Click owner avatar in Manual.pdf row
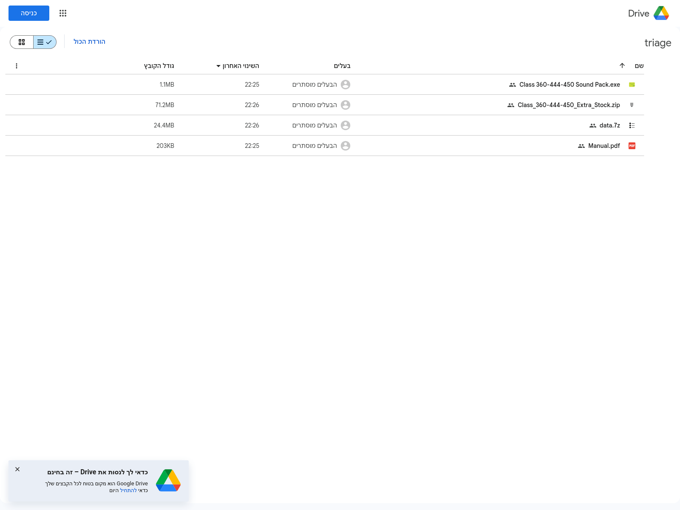The width and height of the screenshot is (680, 510). coord(346,146)
